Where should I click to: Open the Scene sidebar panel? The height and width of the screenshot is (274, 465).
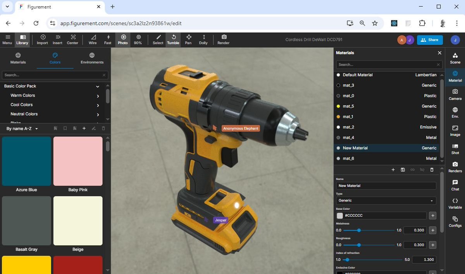[x=455, y=58]
